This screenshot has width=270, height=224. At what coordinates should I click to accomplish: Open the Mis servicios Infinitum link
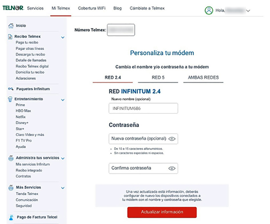click(33, 164)
